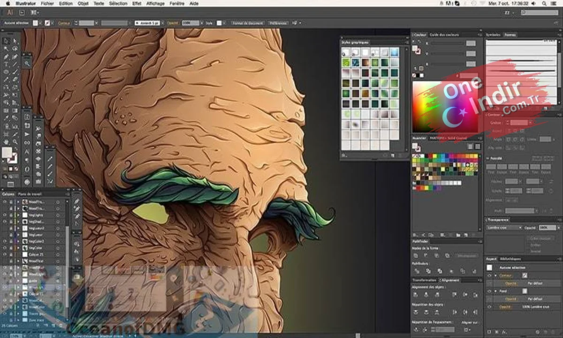Expand the VegLueur2 layer

(18, 228)
